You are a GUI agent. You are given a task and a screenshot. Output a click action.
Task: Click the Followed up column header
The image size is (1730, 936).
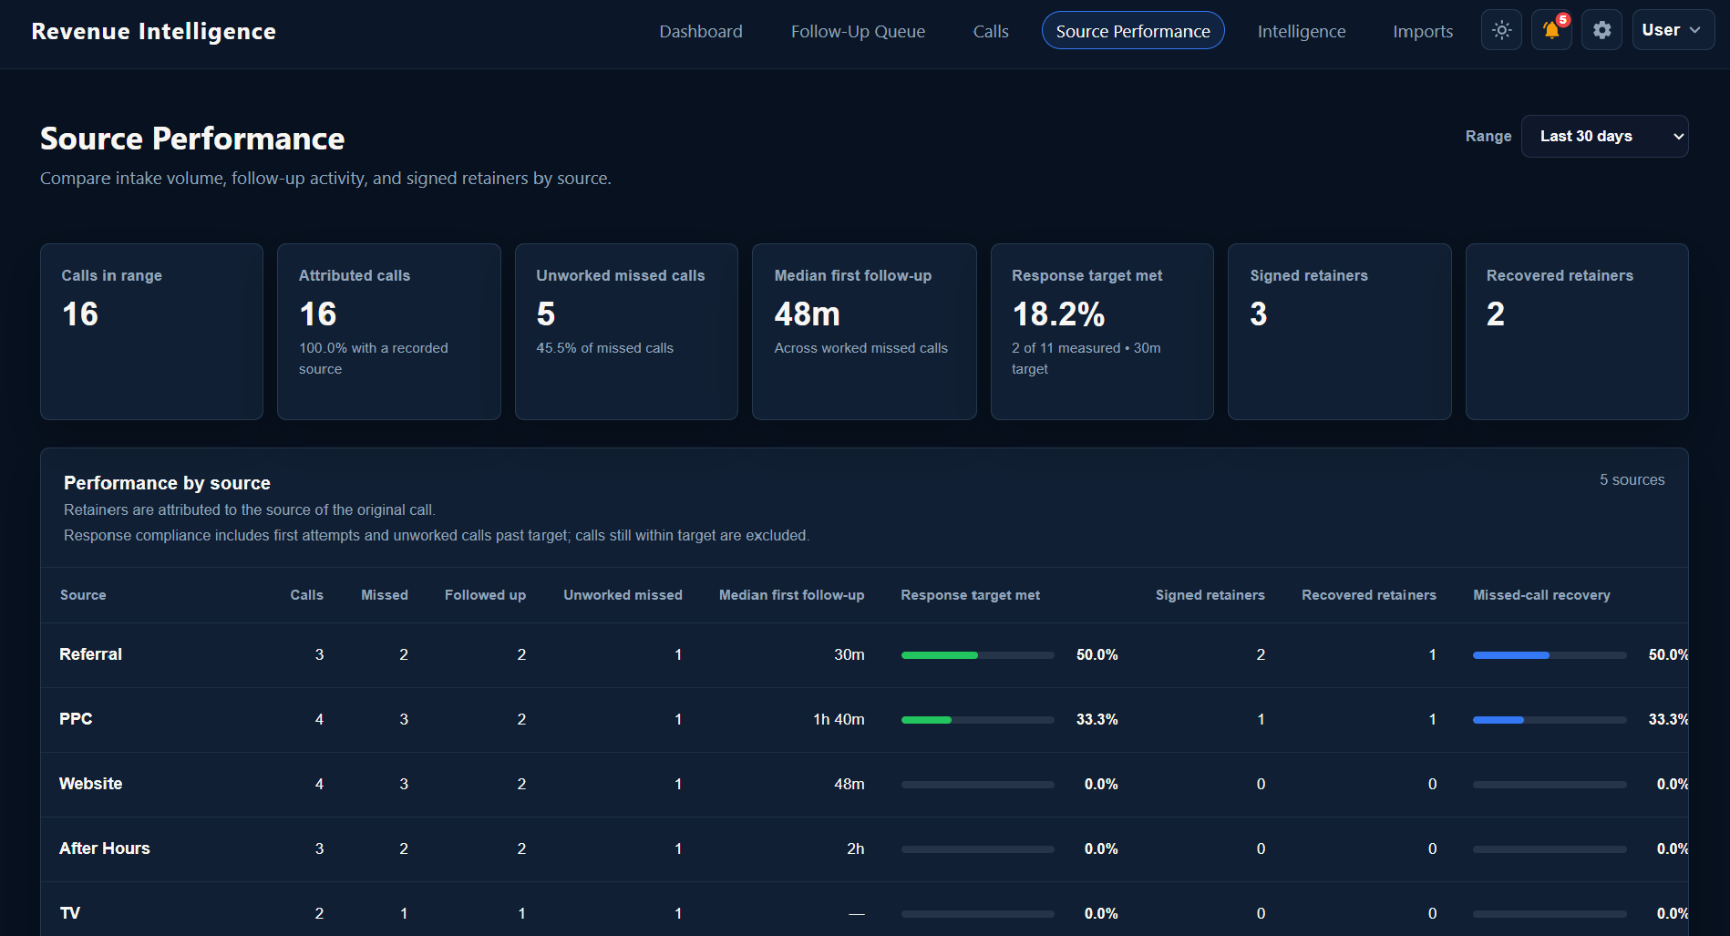pyautogui.click(x=485, y=594)
